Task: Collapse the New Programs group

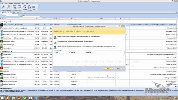Action: [1, 22]
